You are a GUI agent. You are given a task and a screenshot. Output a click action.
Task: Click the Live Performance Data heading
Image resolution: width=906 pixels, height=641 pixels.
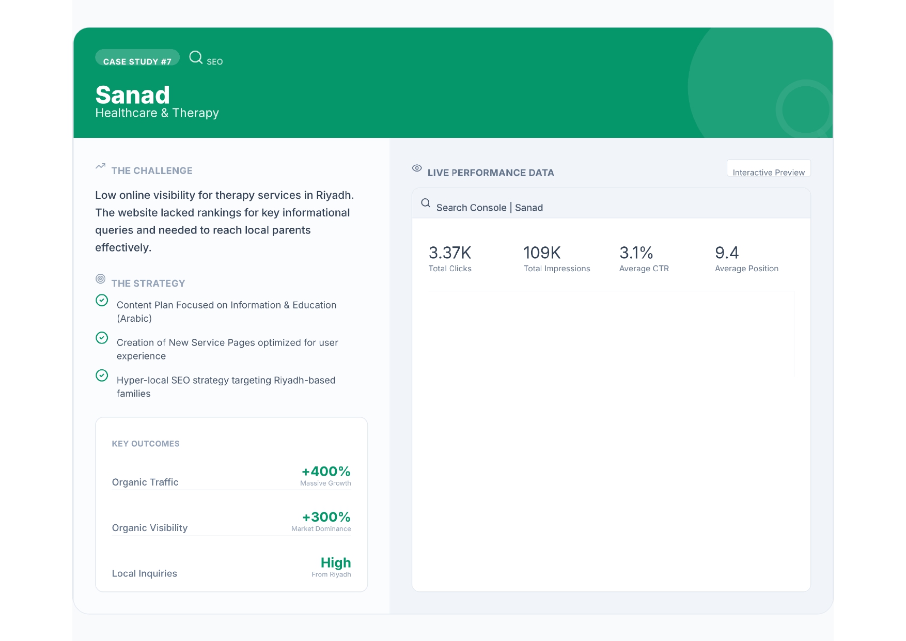pyautogui.click(x=491, y=173)
